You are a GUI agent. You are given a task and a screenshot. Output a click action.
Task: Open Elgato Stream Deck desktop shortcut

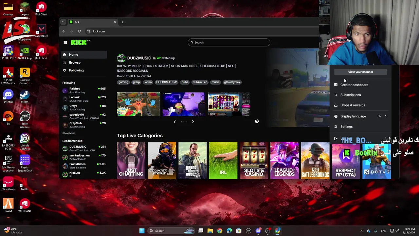pos(25,163)
